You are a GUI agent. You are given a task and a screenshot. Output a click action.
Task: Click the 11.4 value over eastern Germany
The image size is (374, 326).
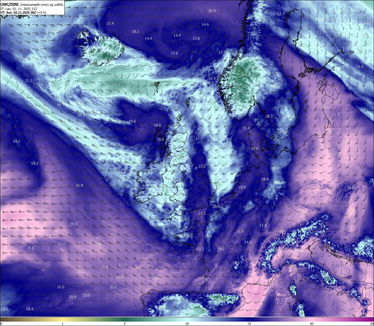(275, 169)
